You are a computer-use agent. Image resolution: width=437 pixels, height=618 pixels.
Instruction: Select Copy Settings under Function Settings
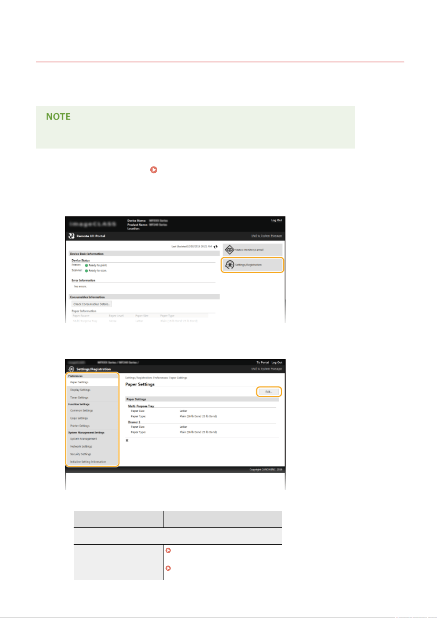click(x=79, y=418)
